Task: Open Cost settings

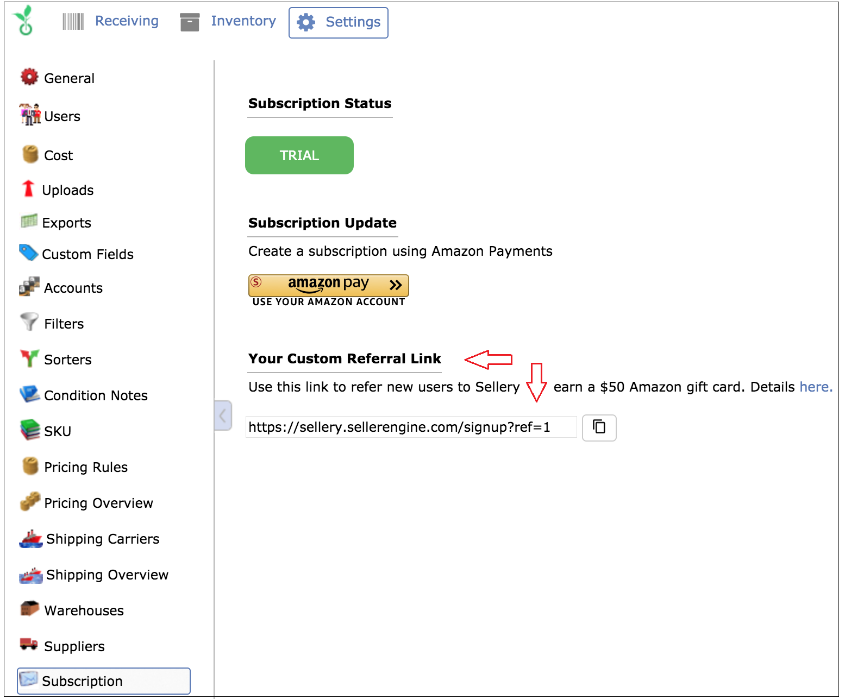Action: pos(59,156)
